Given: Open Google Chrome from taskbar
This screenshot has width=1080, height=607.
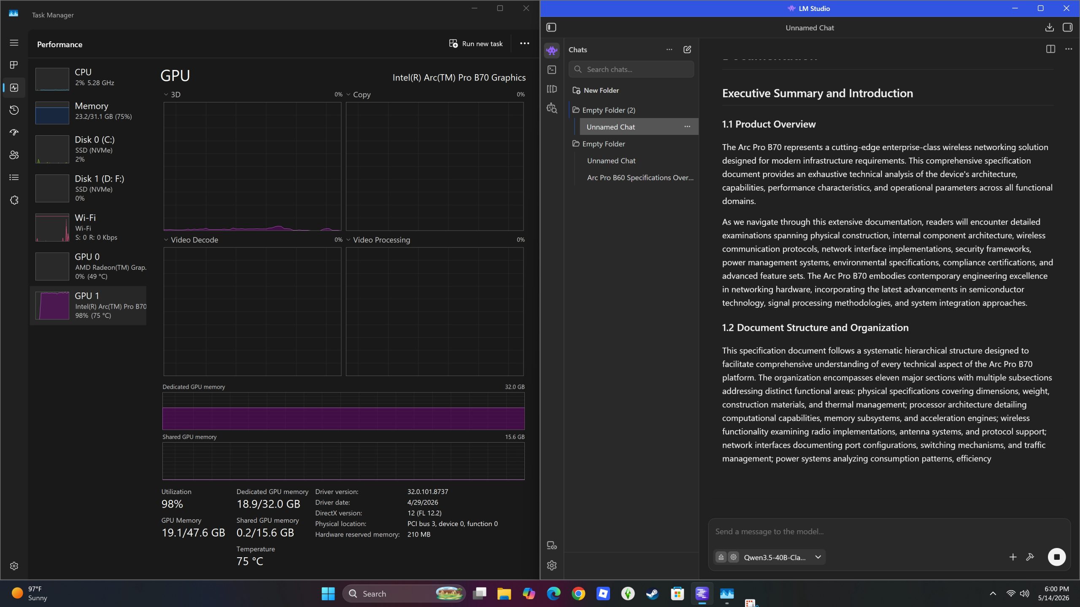Looking at the screenshot, I should 578,594.
